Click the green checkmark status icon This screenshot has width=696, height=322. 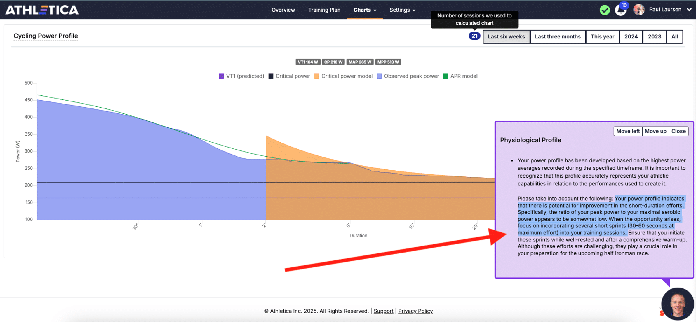[605, 10]
